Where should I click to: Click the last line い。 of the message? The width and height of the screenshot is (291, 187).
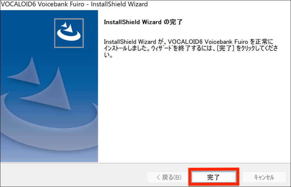(x=108, y=55)
